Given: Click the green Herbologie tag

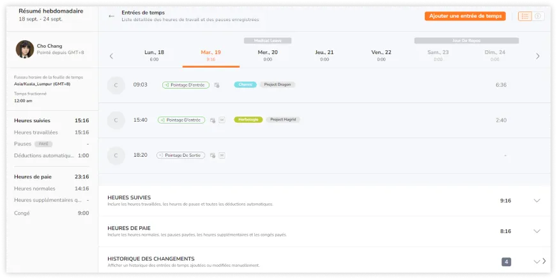Looking at the screenshot, I should pos(248,119).
